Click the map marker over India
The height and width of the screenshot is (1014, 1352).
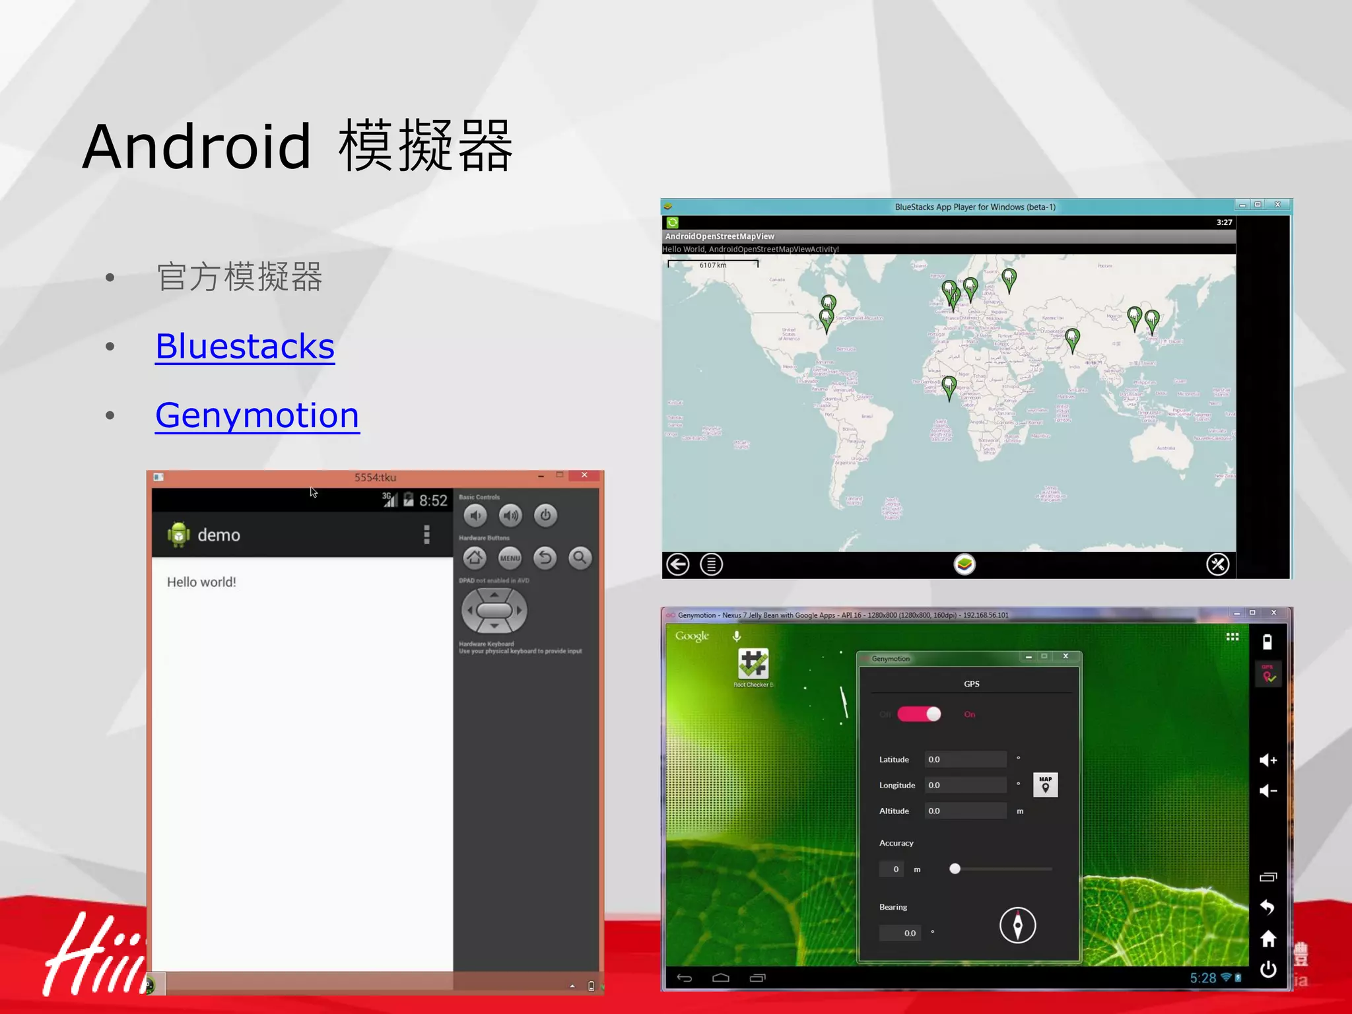tap(1073, 341)
